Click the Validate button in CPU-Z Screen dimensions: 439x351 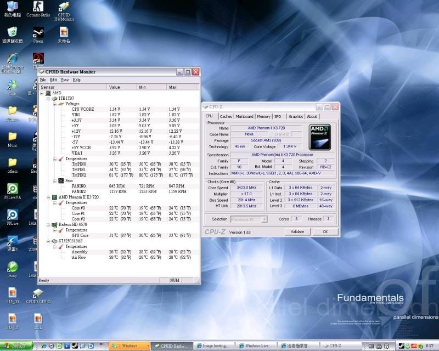(297, 231)
